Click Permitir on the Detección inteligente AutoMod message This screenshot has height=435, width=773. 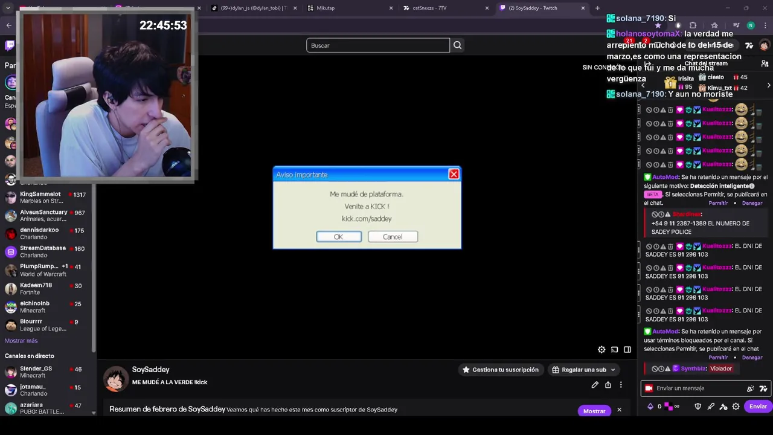pos(718,203)
